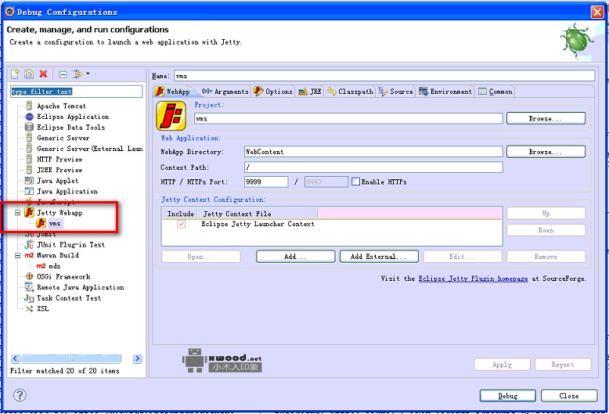Click the Add External... button

coord(379,257)
